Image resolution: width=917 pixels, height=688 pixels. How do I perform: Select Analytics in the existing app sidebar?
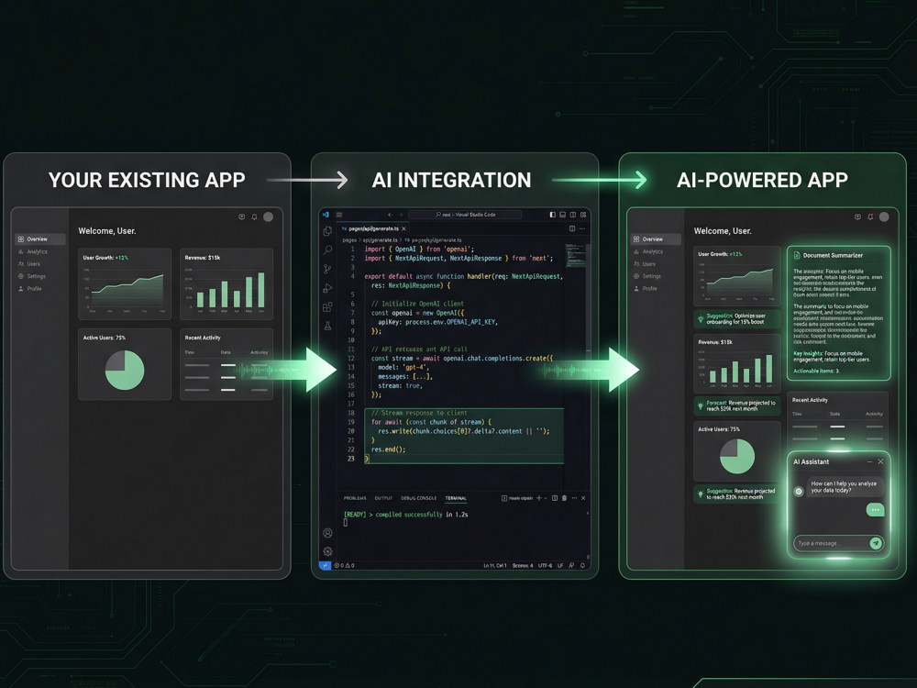point(33,251)
